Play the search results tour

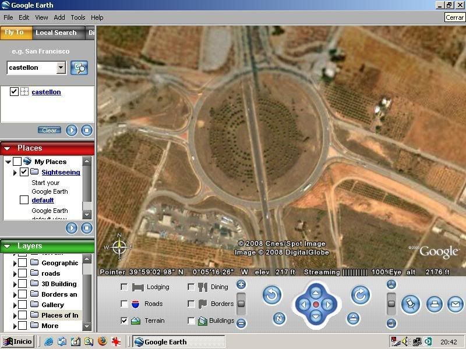pos(71,130)
